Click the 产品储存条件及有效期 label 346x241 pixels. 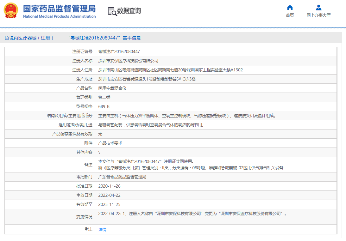coord(72,134)
